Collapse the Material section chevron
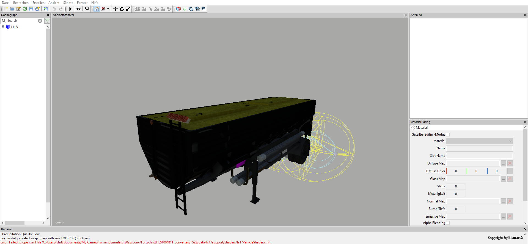 pos(413,128)
